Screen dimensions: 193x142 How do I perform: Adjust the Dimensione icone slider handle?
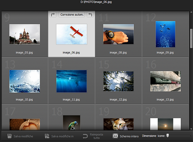tap(168, 135)
